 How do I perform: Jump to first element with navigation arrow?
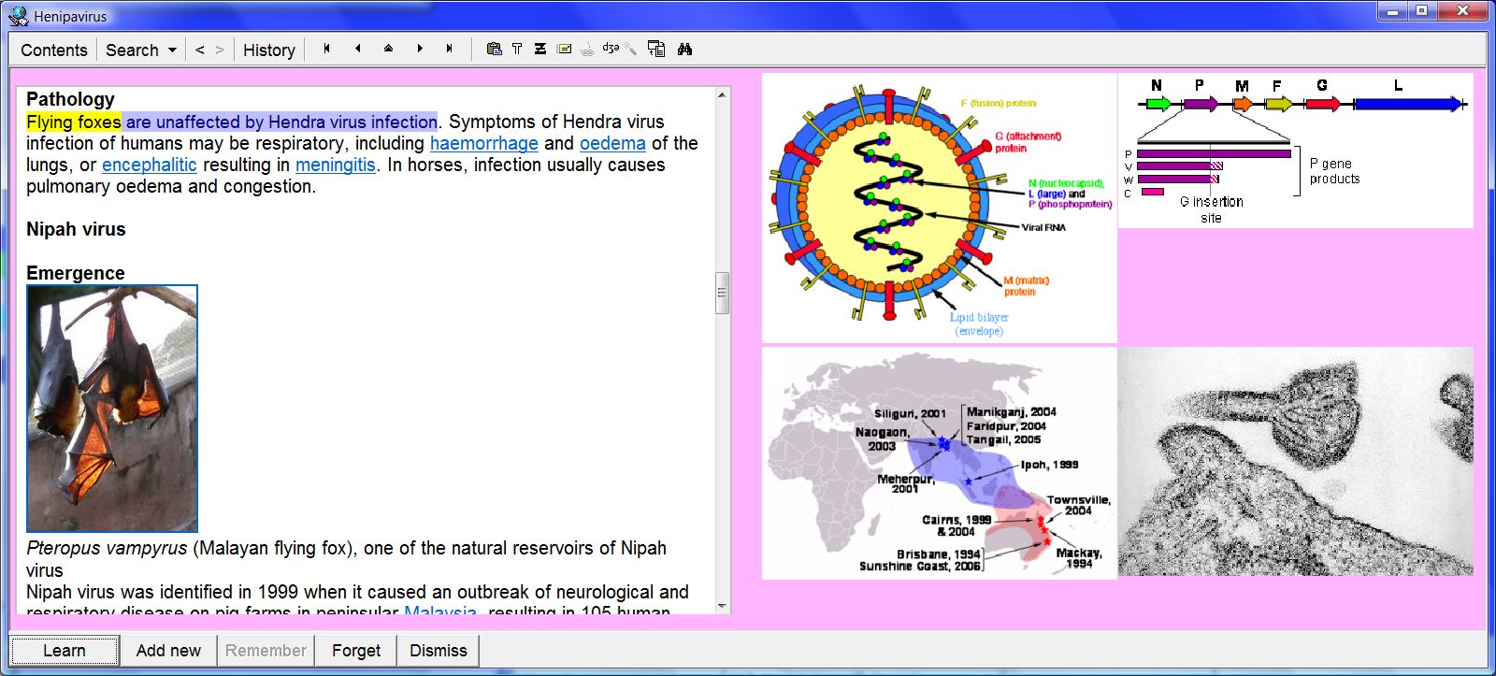326,49
